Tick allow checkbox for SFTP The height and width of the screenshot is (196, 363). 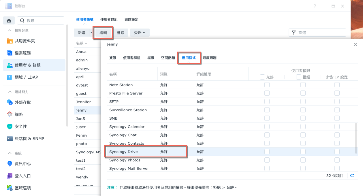pos(267,101)
